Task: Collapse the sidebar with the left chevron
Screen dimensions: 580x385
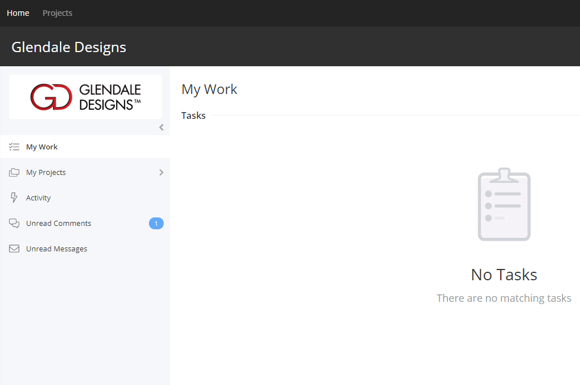Action: (x=161, y=127)
